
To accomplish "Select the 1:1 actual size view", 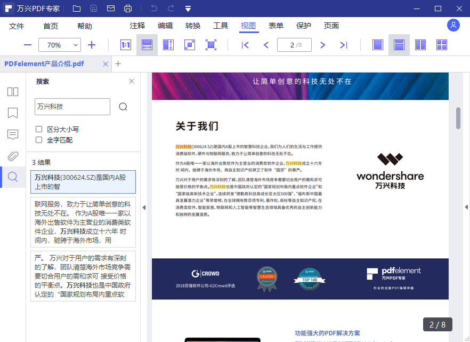I will click(125, 45).
